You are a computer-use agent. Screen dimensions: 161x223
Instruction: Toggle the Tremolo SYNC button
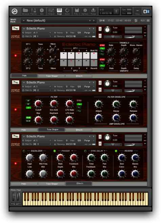click(x=102, y=45)
